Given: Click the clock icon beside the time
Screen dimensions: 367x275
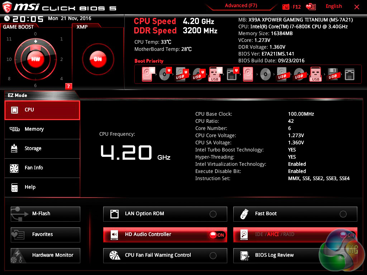Looking at the screenshot, I should [x=7, y=18].
